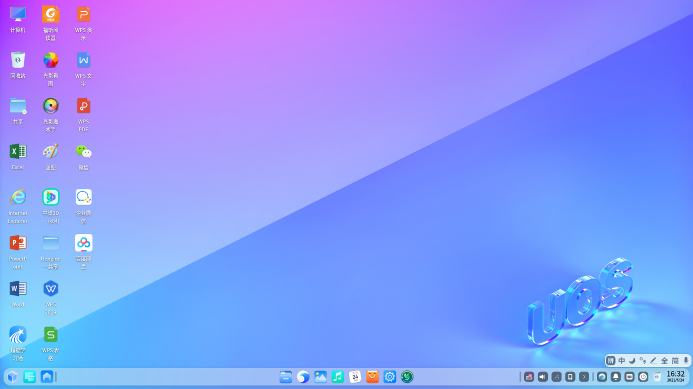Open WeChat from the desktop
This screenshot has height=389, width=693.
(83, 152)
